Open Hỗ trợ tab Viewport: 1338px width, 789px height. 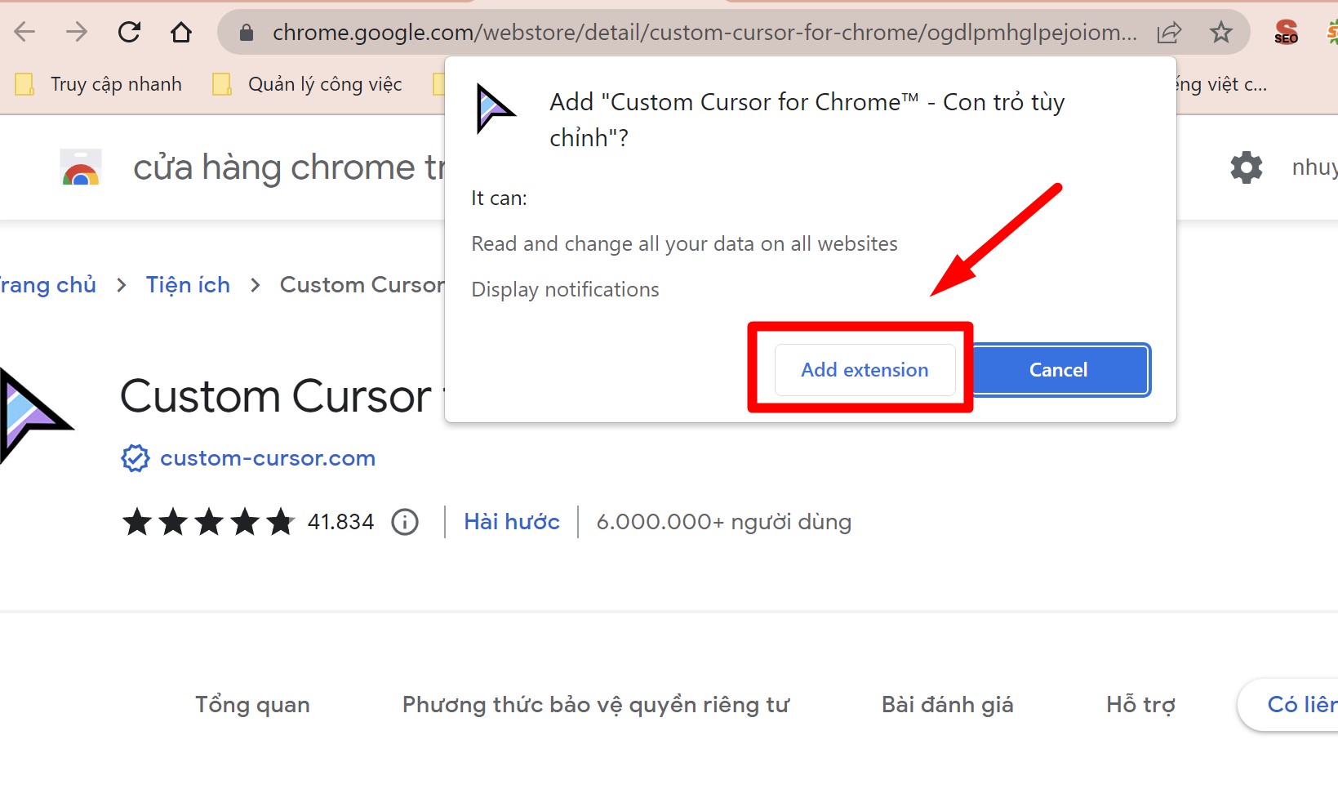[1140, 705]
